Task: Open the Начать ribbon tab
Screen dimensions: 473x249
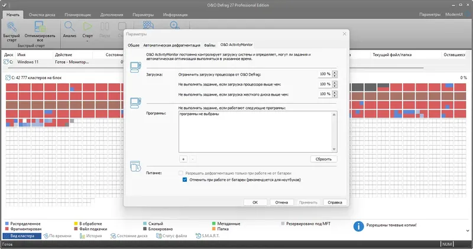Action: (x=12, y=14)
